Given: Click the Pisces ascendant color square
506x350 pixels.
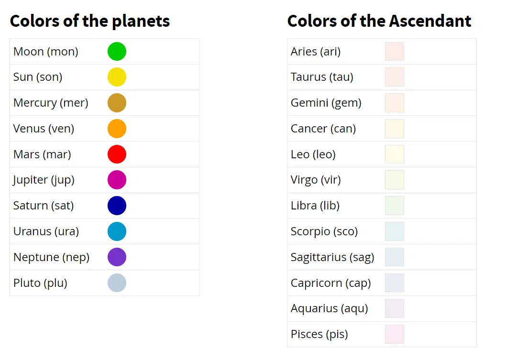Looking at the screenshot, I should tap(395, 334).
